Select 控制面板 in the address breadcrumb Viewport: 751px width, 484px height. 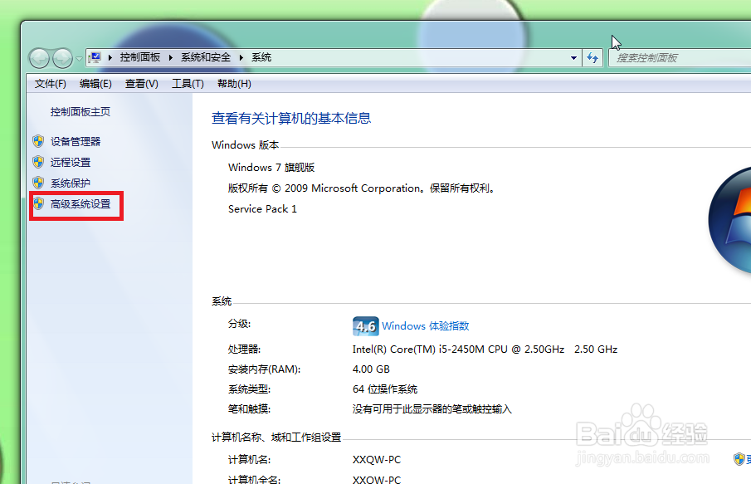click(140, 57)
